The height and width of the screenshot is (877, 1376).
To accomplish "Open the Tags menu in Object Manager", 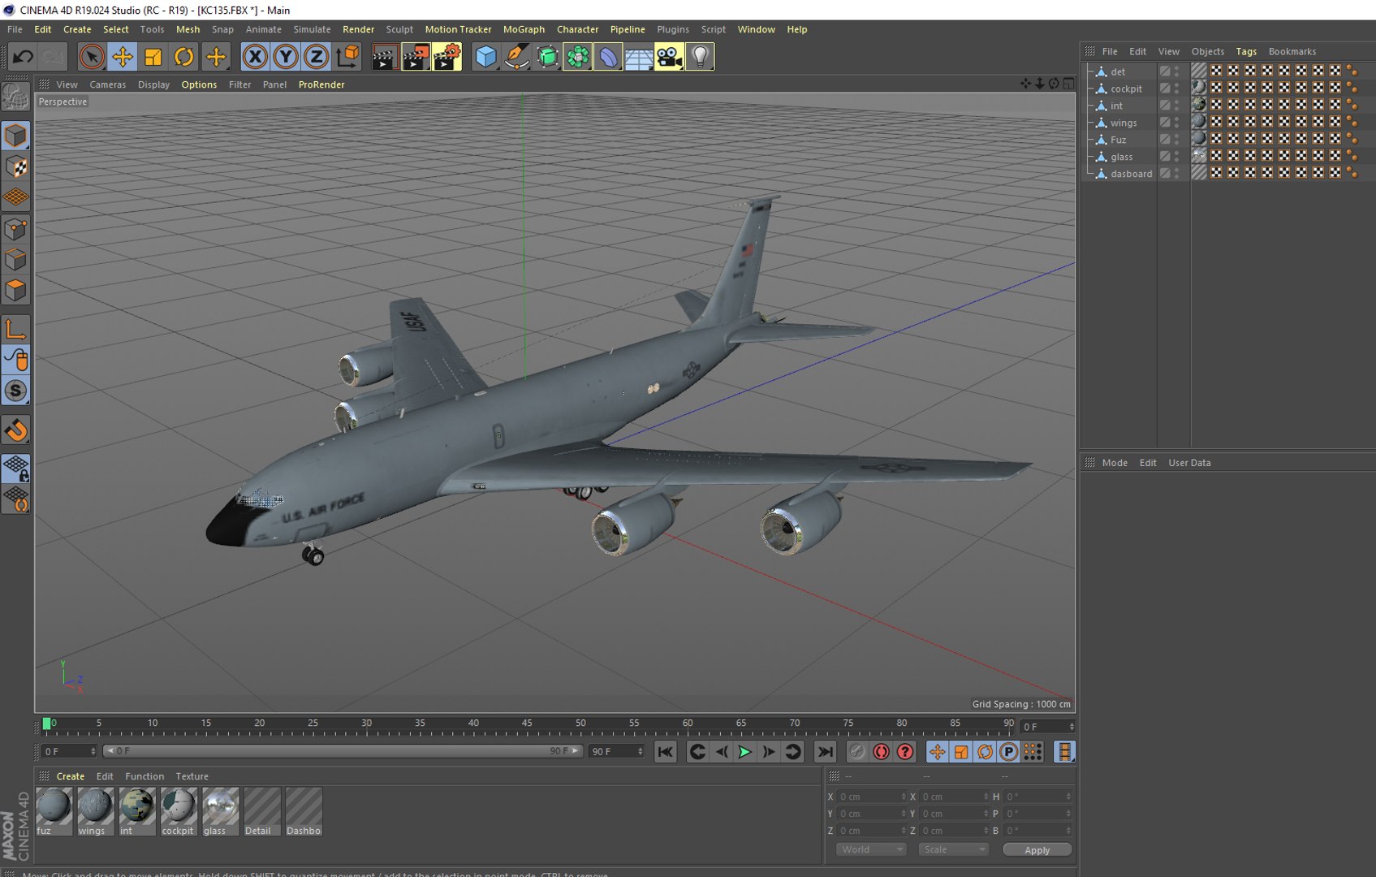I will [1246, 51].
